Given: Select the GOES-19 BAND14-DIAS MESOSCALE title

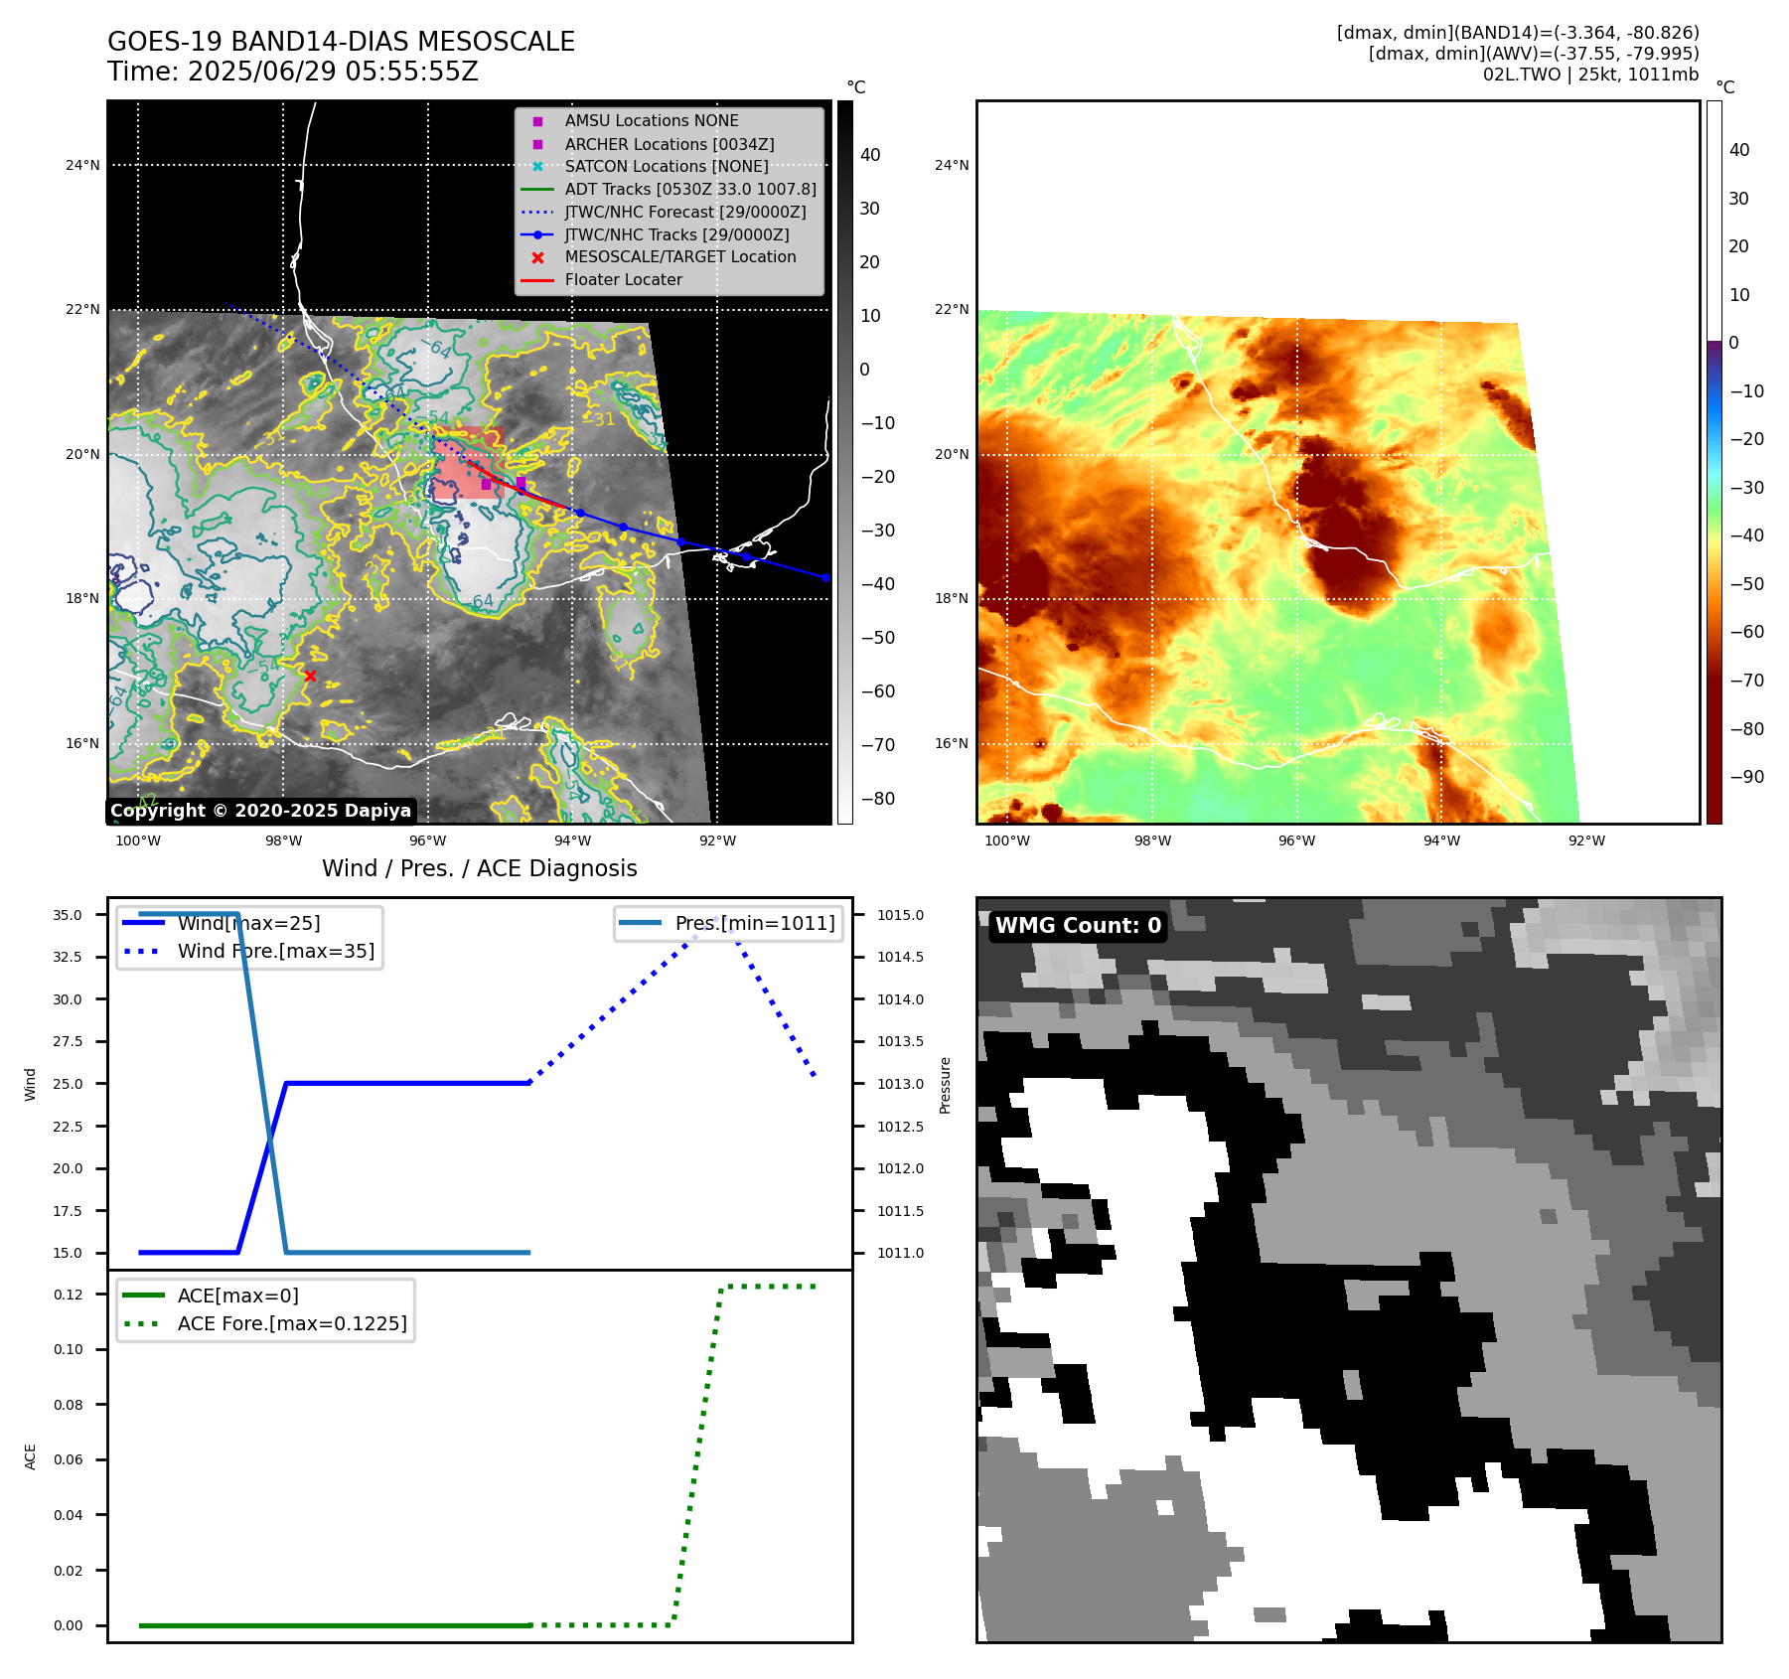Looking at the screenshot, I should click(341, 42).
